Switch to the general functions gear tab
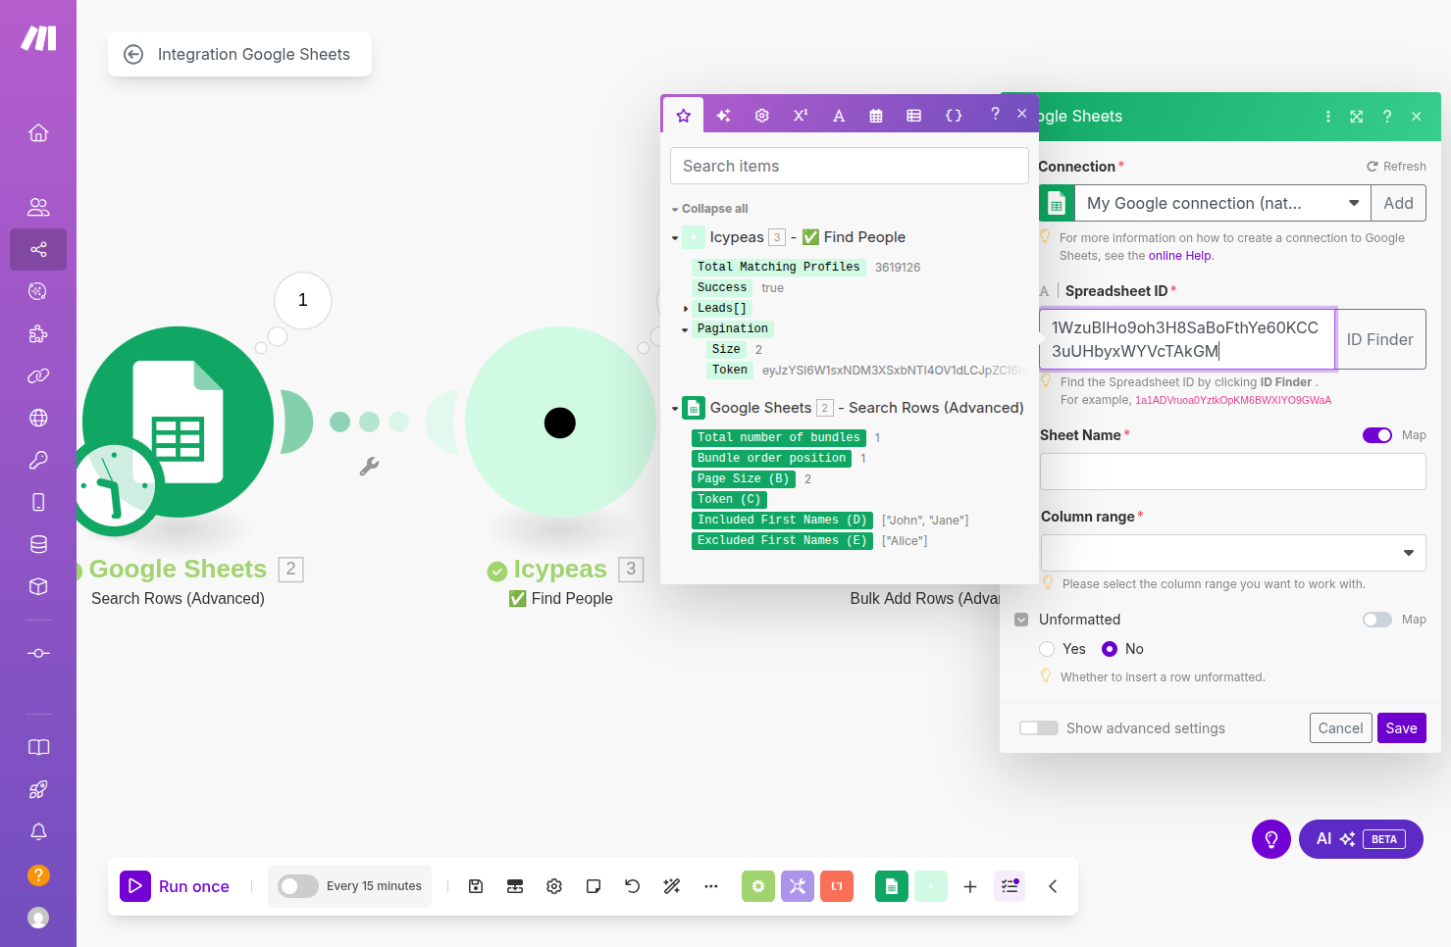This screenshot has width=1451, height=947. pos(762,116)
